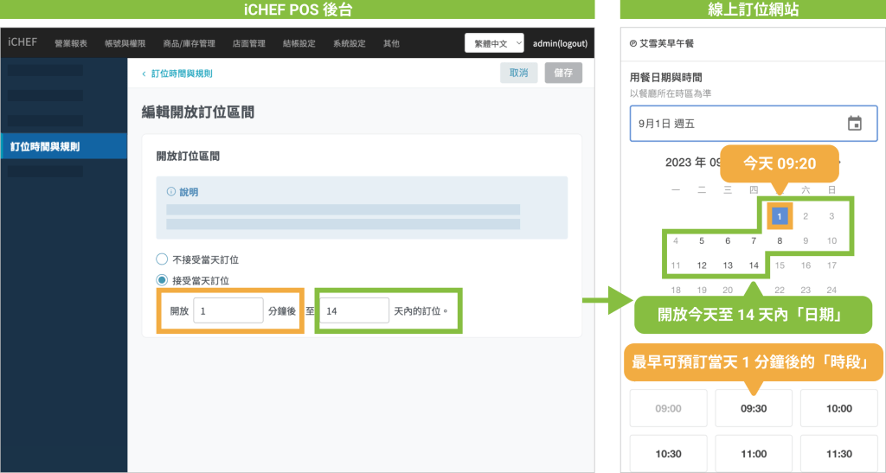
Task: Click the iCHEF logo
Action: coord(22,42)
